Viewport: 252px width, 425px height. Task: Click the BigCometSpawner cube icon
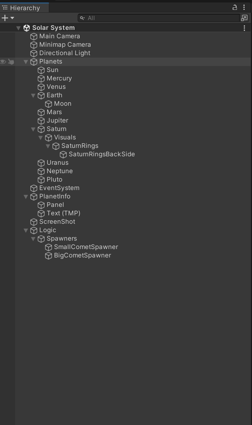click(x=48, y=255)
